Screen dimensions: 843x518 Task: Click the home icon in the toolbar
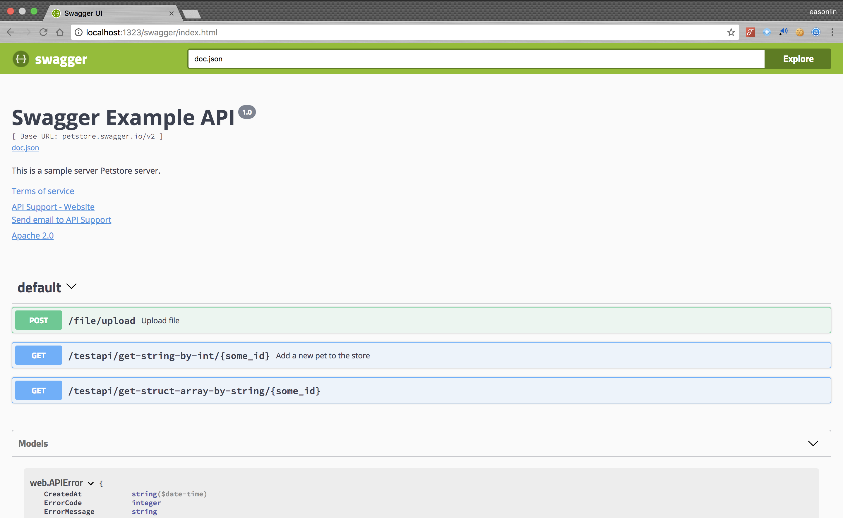pos(60,32)
